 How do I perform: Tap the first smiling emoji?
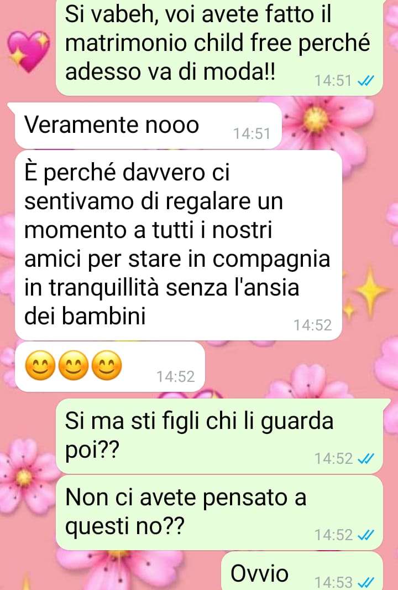(x=40, y=365)
